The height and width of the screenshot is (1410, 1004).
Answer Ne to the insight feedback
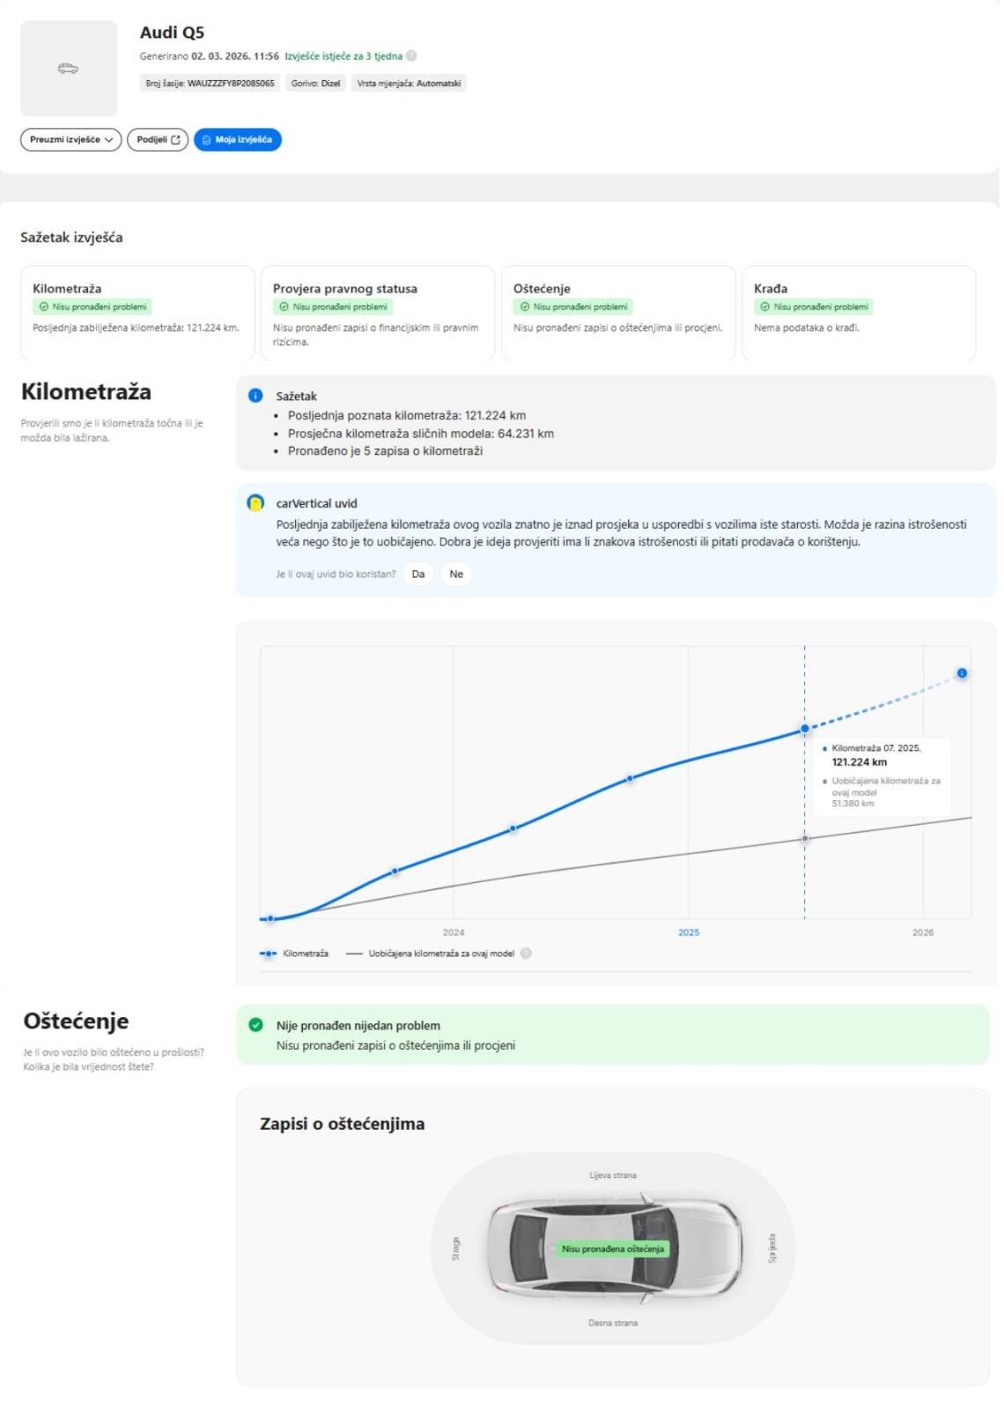[456, 575]
